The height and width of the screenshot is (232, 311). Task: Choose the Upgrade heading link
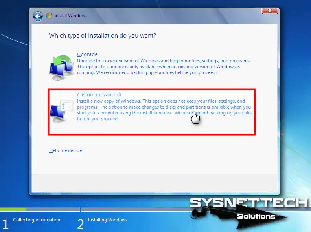point(87,54)
